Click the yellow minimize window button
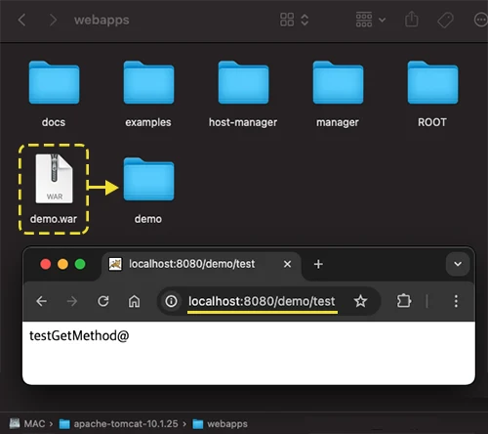 tap(62, 264)
